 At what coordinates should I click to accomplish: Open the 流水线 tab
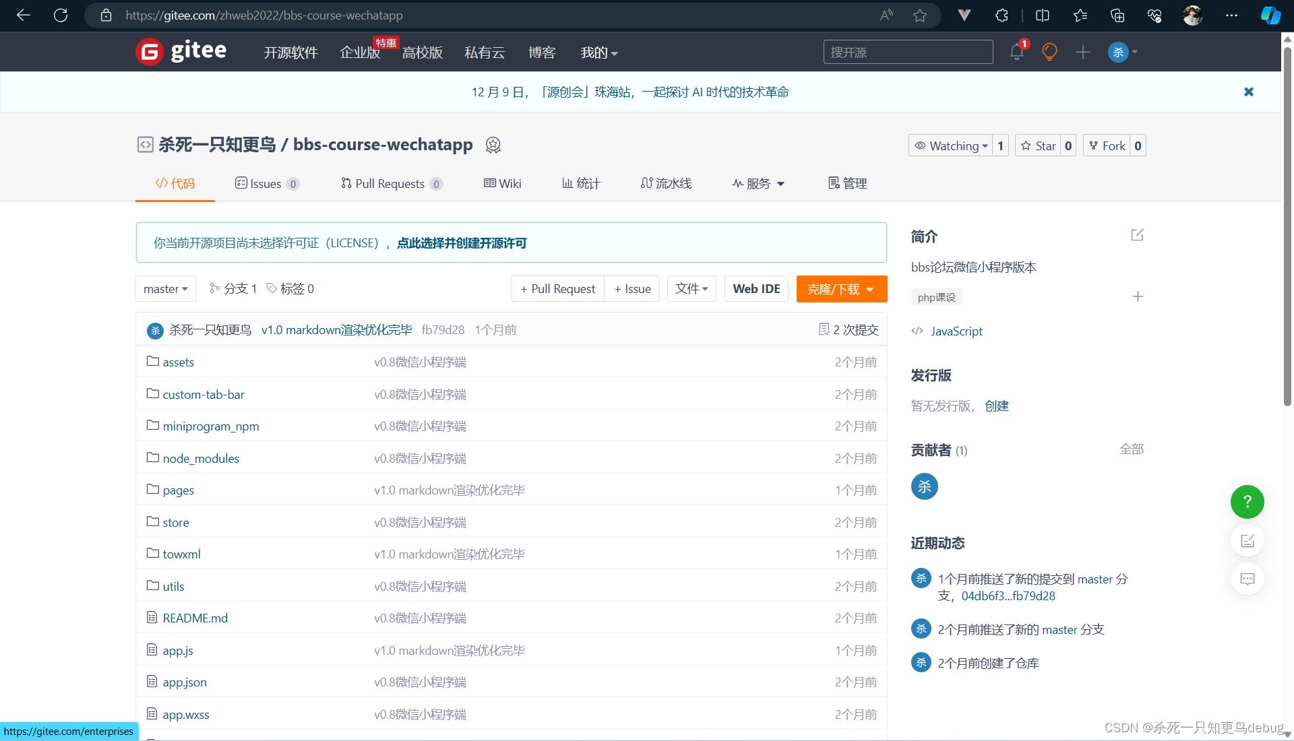(x=666, y=183)
